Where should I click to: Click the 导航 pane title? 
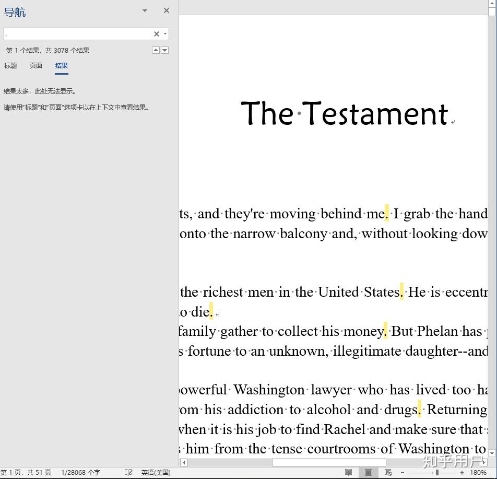(15, 13)
